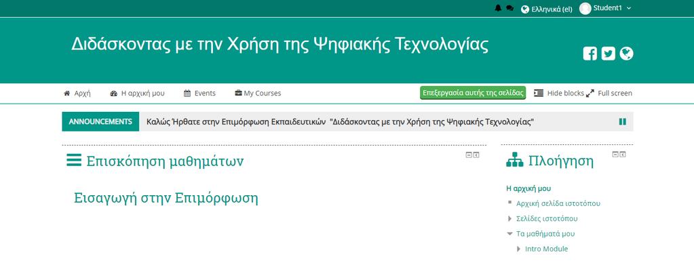Expand the Student1 user menu arrow
694x265 pixels.
pos(629,8)
